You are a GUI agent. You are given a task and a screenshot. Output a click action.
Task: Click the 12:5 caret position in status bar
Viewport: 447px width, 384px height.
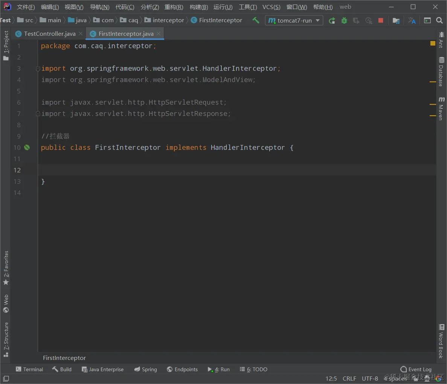(331, 379)
